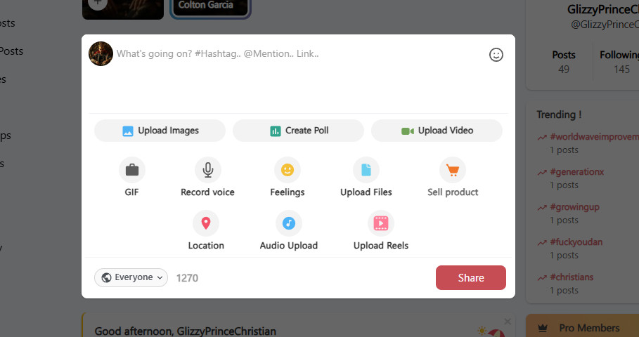This screenshot has width=639, height=337.
Task: Open Sell product cart option
Action: pyautogui.click(x=453, y=170)
